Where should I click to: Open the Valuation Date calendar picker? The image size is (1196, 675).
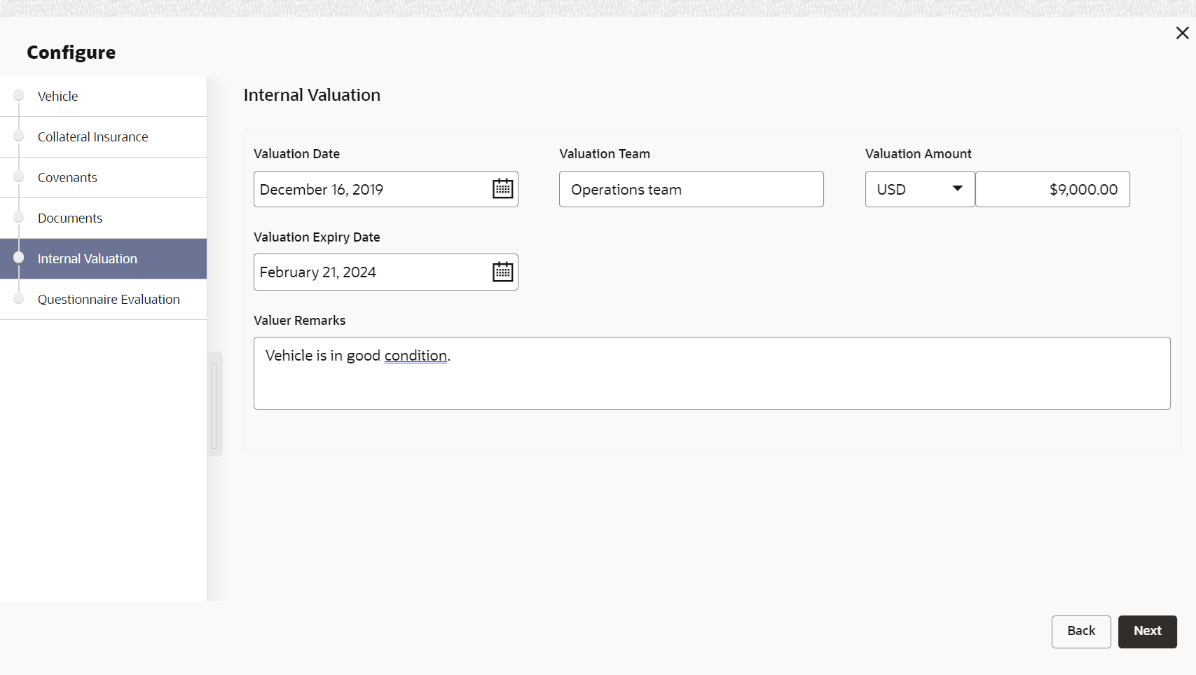[x=502, y=189]
